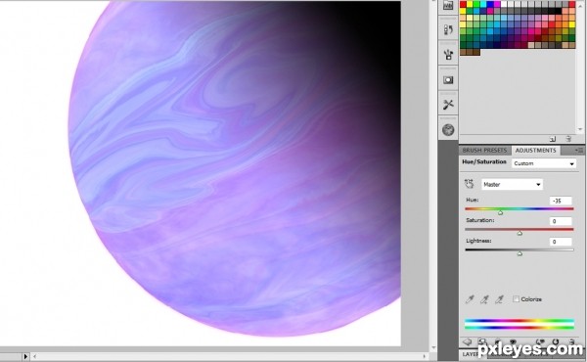587x362 pixels.
Task: Pick the white swatch in top row
Action: click(x=504, y=4)
